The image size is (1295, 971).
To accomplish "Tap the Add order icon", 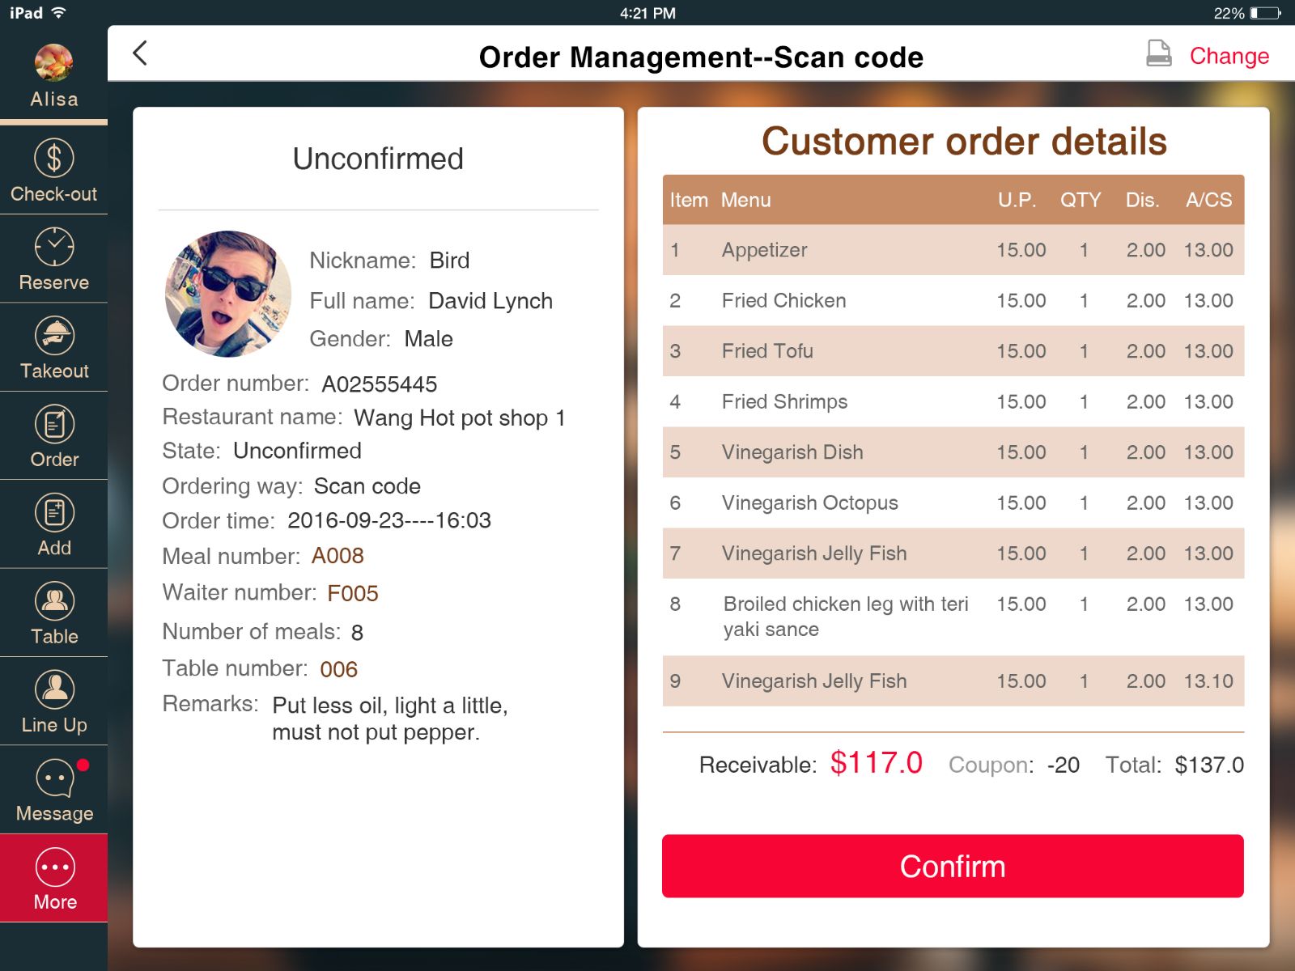I will click(53, 513).
